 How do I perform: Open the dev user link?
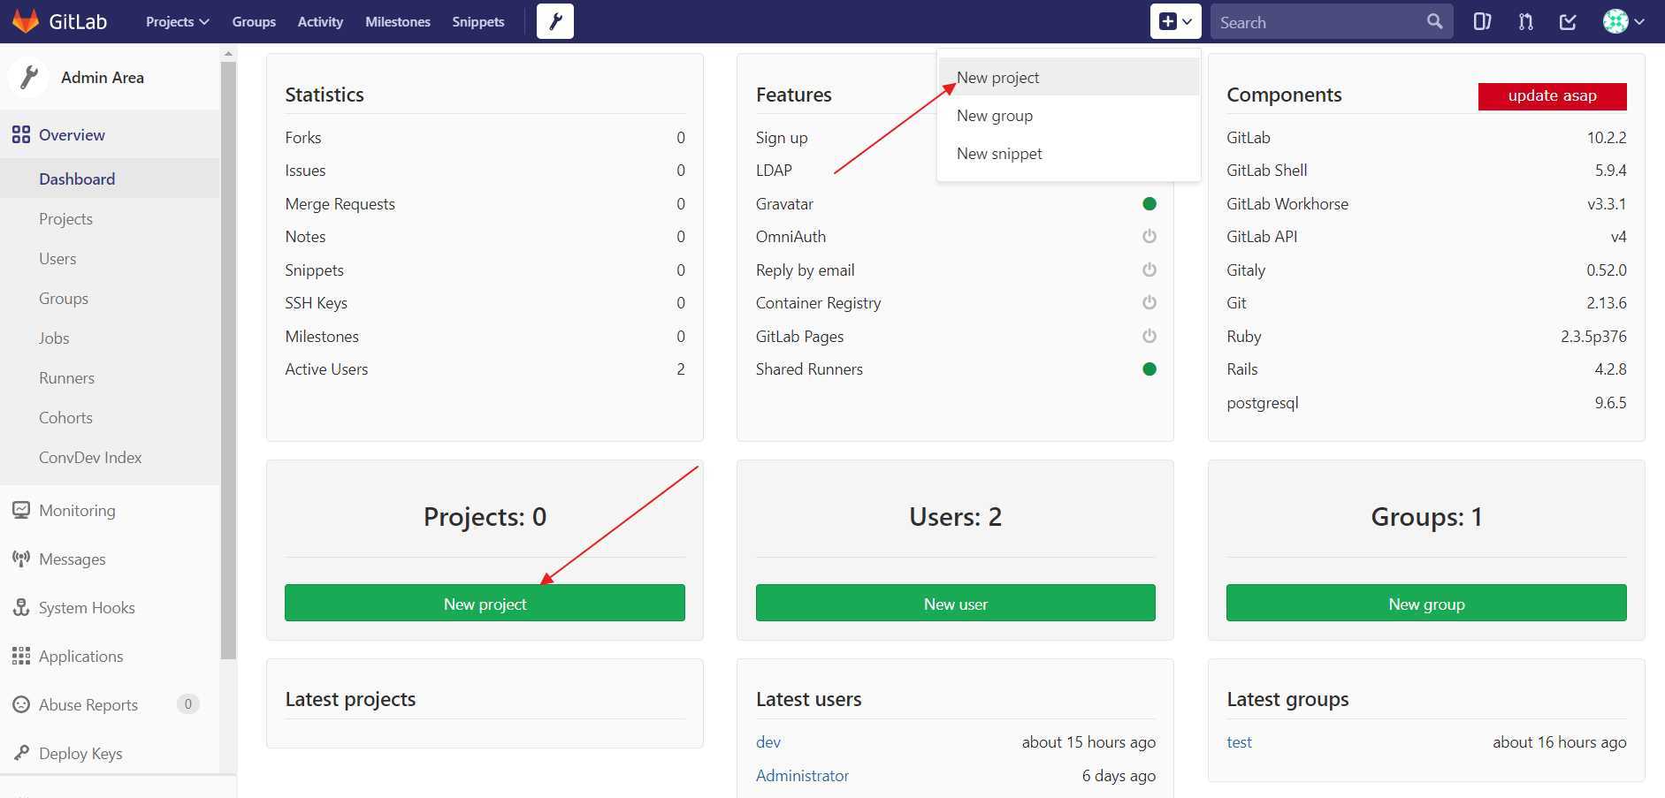[768, 742]
